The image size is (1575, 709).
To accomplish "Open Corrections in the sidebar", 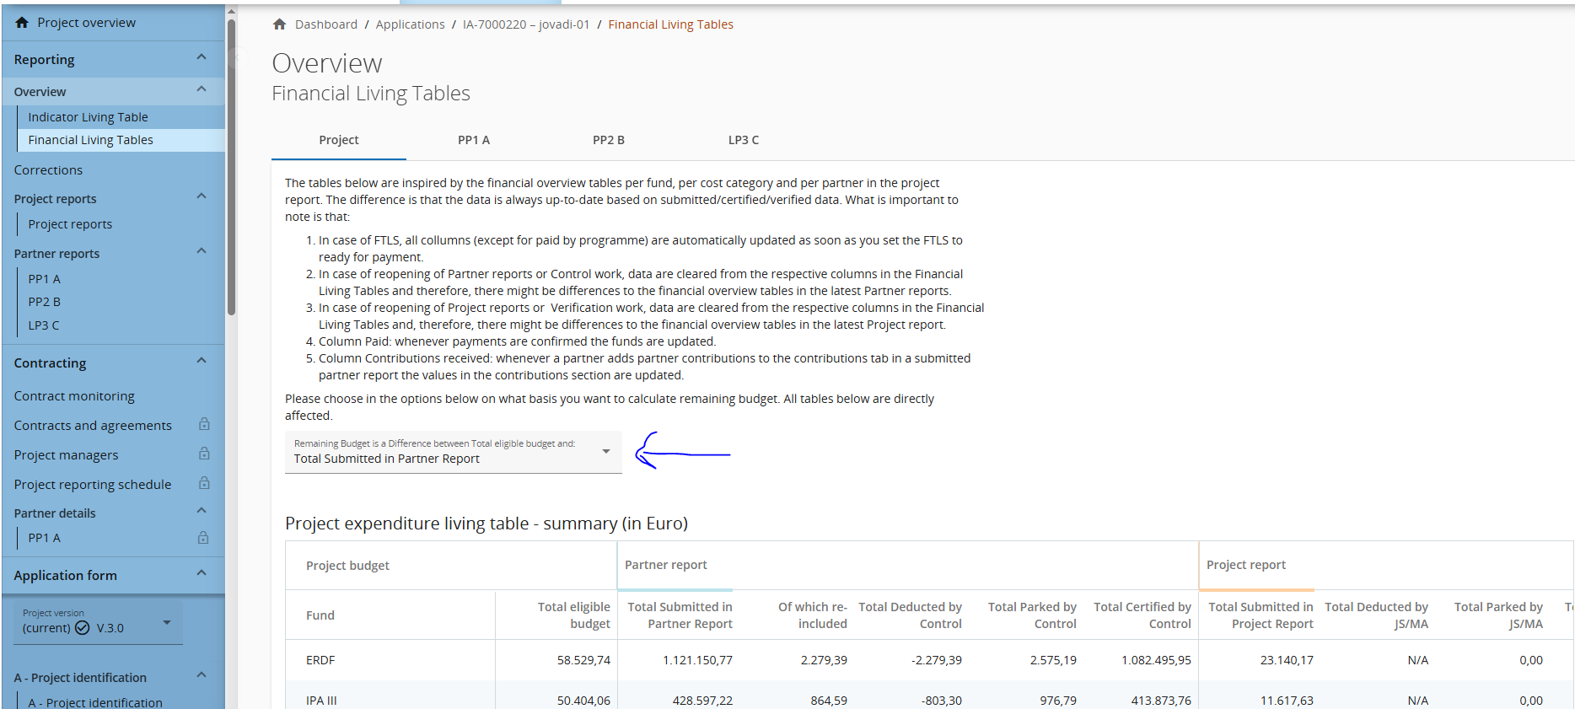I will point(48,170).
